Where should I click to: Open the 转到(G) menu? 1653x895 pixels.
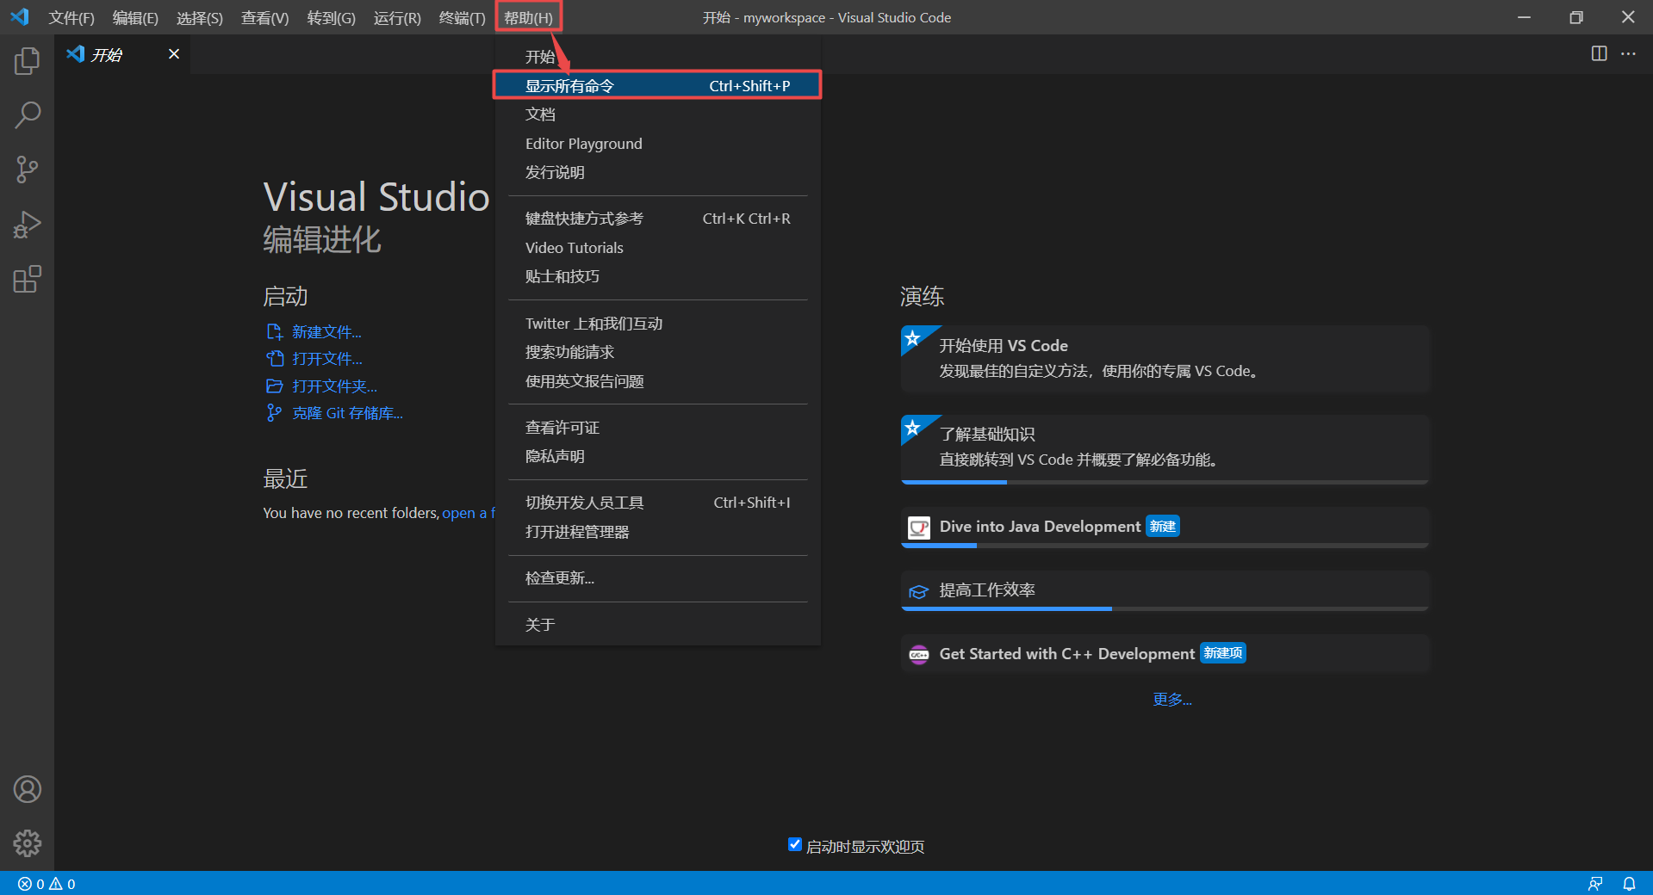pos(331,17)
